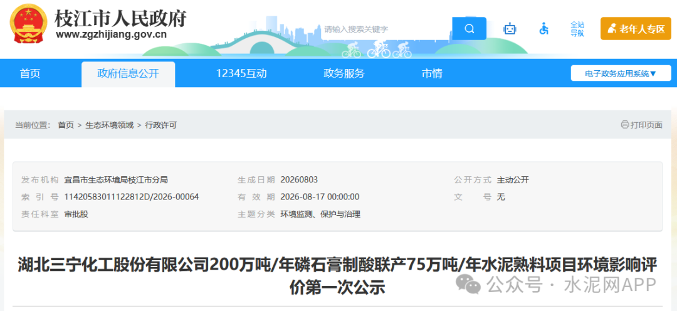Click the printer icon beside 打印页面
This screenshot has height=311, width=677.
click(x=625, y=125)
